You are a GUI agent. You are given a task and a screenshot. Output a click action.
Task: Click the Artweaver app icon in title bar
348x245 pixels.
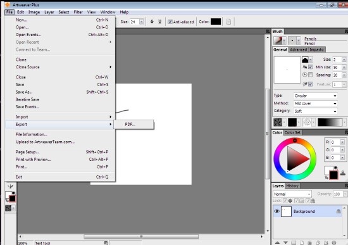8,4
